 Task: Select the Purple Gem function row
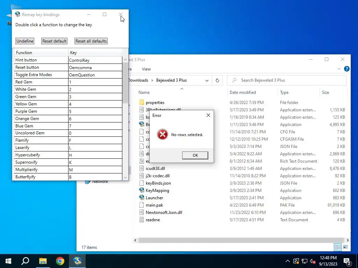pyautogui.click(x=68, y=111)
